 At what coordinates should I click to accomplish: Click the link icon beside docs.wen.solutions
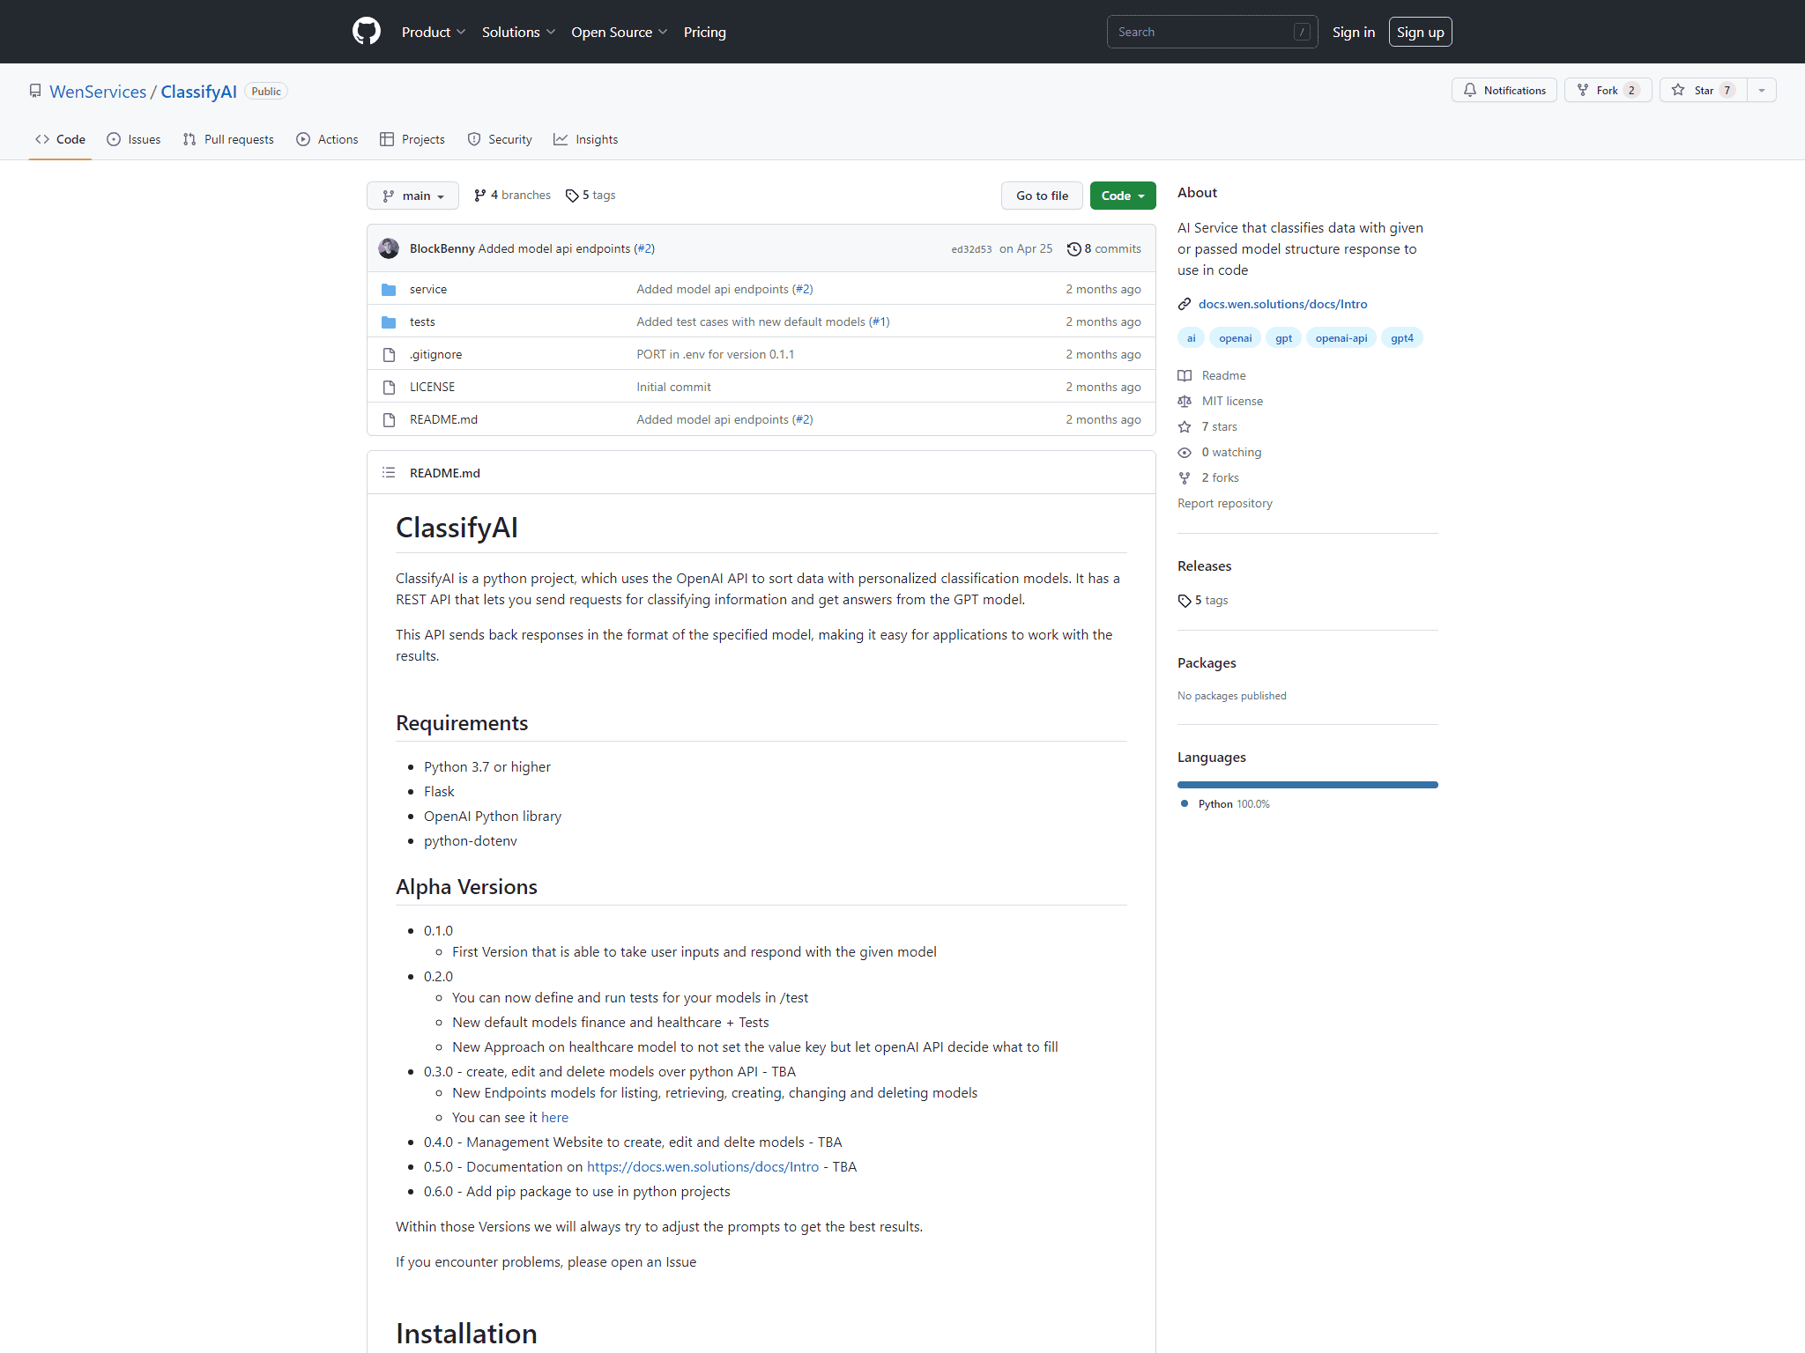1185,304
